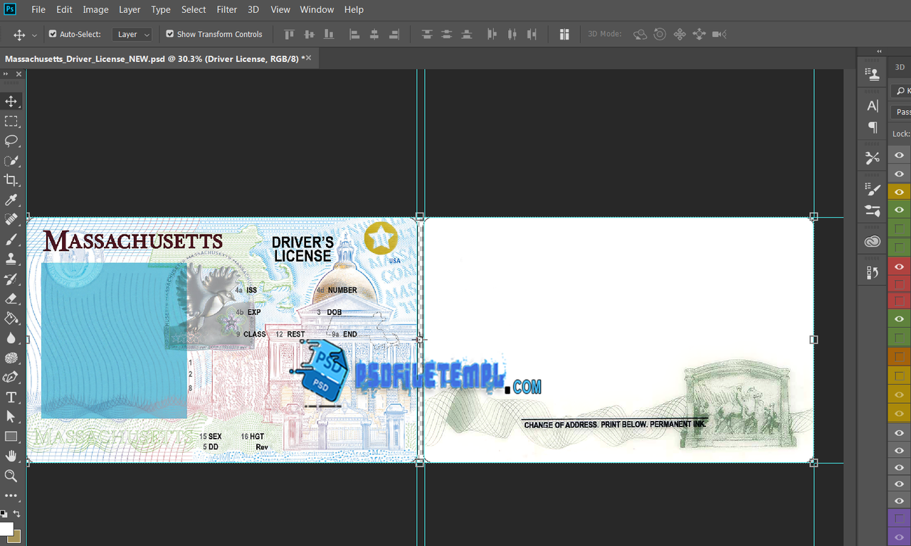The image size is (911, 546).
Task: Select the Lasso tool
Action: coord(11,141)
